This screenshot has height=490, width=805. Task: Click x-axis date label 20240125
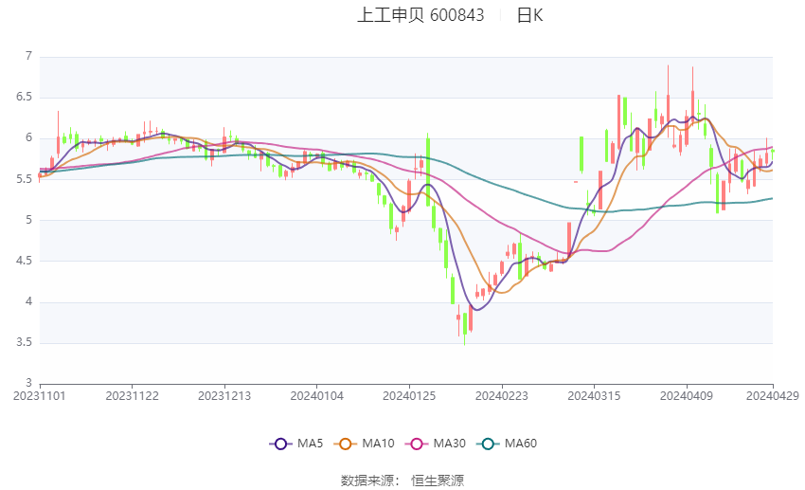click(x=409, y=396)
